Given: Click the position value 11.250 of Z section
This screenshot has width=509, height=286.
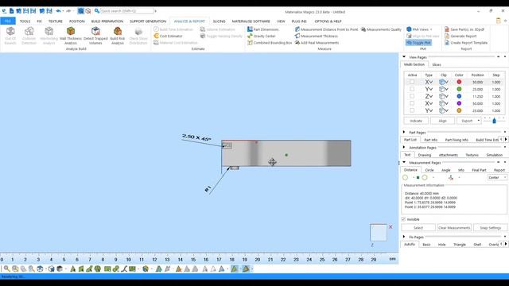Looking at the screenshot, I should pyautogui.click(x=477, y=97).
